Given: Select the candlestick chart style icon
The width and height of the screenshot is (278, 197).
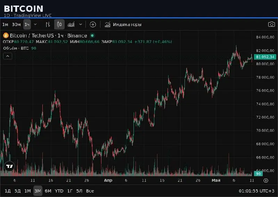Looking at the screenshot, I should tap(59, 24).
